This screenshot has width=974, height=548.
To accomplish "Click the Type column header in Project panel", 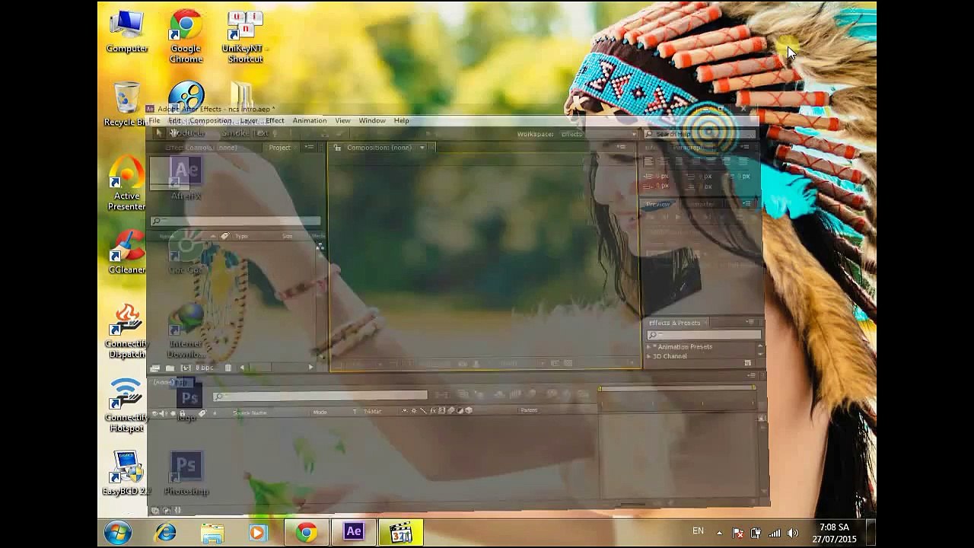I will click(241, 236).
